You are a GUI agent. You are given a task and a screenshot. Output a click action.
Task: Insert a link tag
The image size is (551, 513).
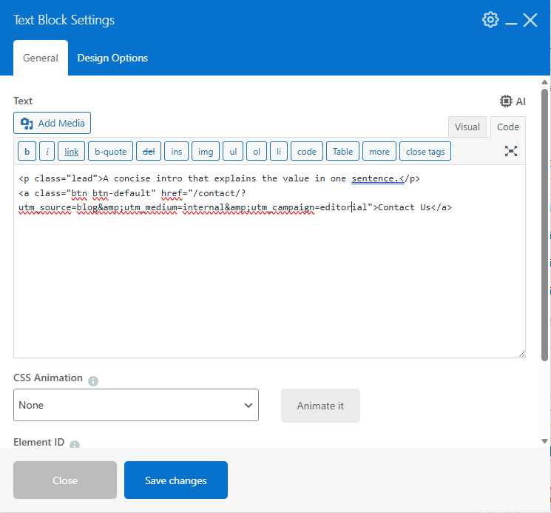[x=71, y=152]
